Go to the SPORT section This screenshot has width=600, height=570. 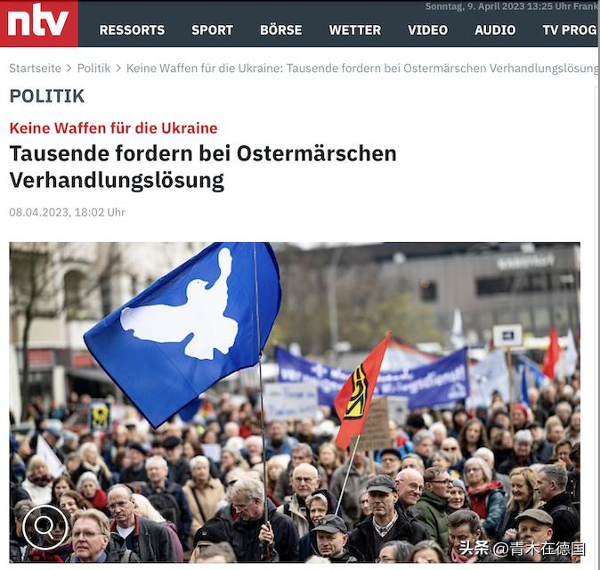213,30
